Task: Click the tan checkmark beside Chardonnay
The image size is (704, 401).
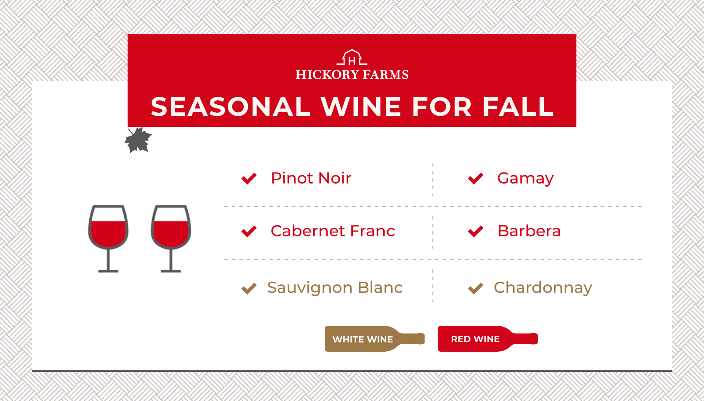Action: [x=476, y=288]
